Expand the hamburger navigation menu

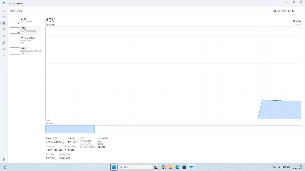[4, 11]
